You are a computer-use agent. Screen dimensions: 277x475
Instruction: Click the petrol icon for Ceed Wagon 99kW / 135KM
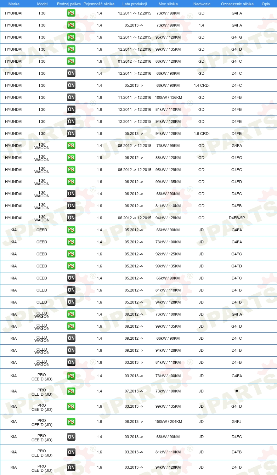click(x=71, y=326)
